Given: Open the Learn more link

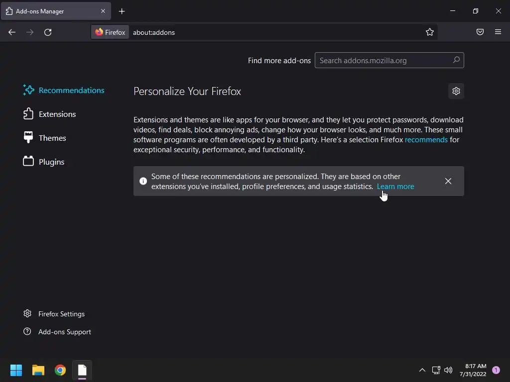Looking at the screenshot, I should 395,187.
